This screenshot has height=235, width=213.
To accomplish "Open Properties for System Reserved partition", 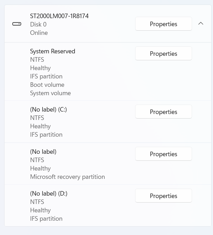I will coord(163,54).
